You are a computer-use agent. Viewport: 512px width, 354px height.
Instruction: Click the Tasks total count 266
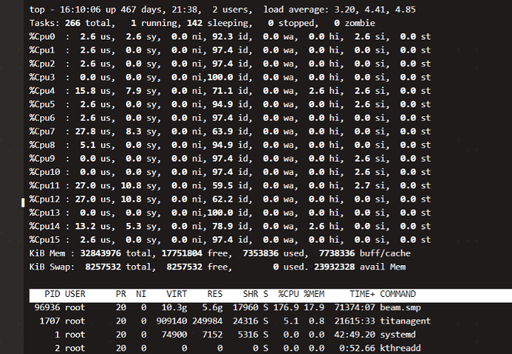click(73, 23)
